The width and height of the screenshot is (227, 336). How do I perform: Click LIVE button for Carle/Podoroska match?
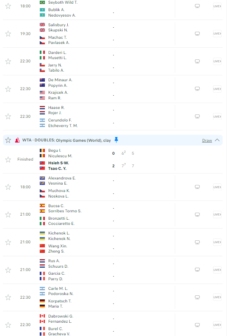[x=217, y=297]
